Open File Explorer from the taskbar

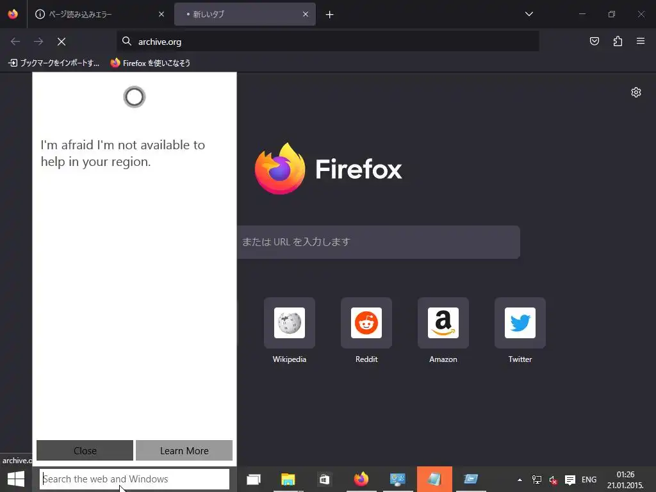pos(288,479)
